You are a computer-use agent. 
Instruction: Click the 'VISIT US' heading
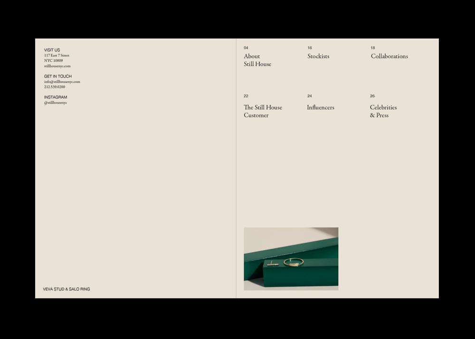point(52,50)
